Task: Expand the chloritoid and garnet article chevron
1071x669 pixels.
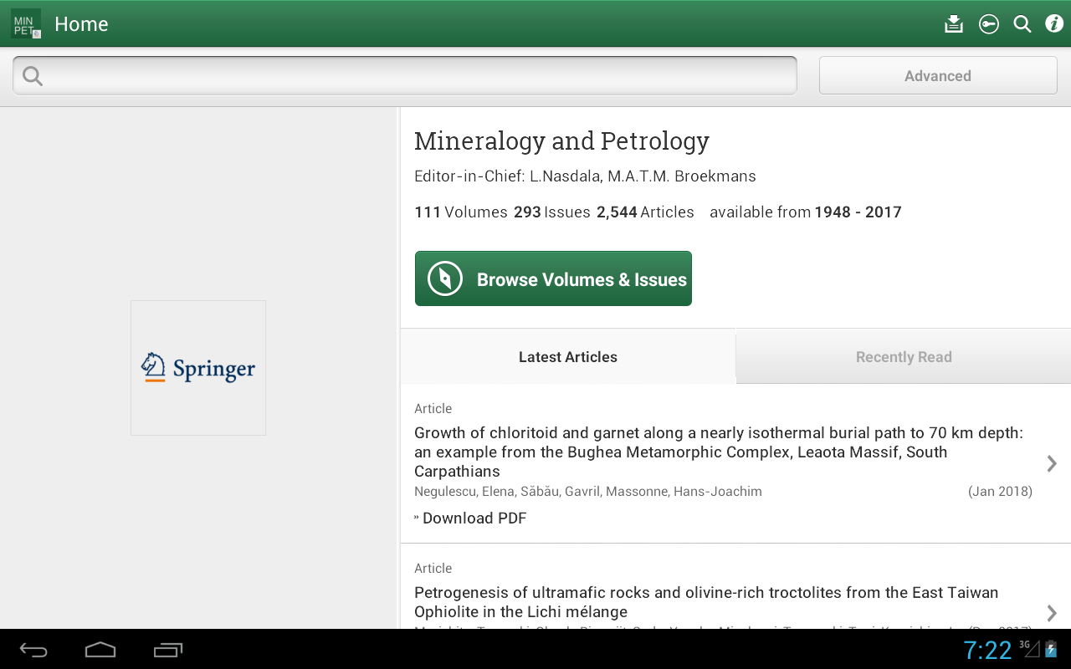Action: click(1052, 463)
